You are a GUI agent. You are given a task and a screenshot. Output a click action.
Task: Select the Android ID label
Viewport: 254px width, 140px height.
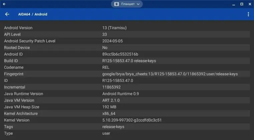[13, 54]
